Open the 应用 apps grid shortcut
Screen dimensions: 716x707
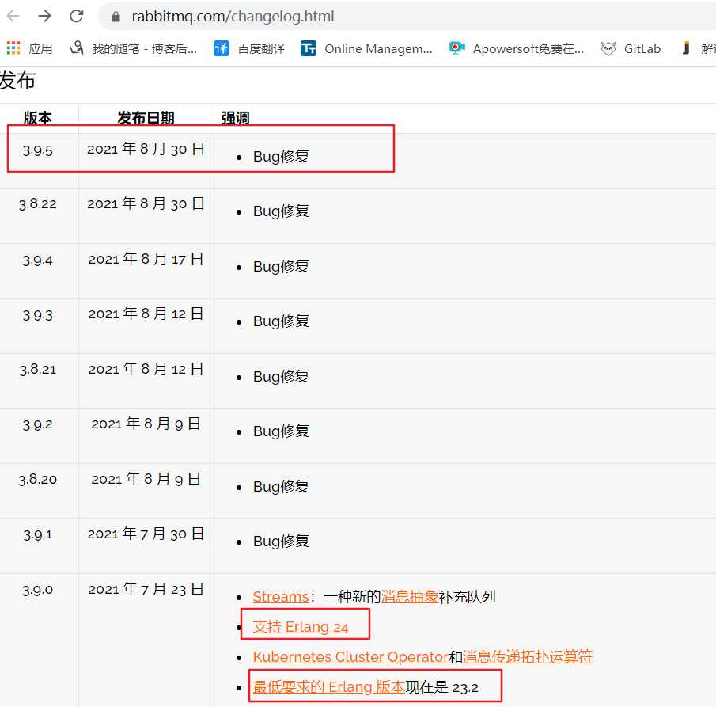(x=30, y=48)
